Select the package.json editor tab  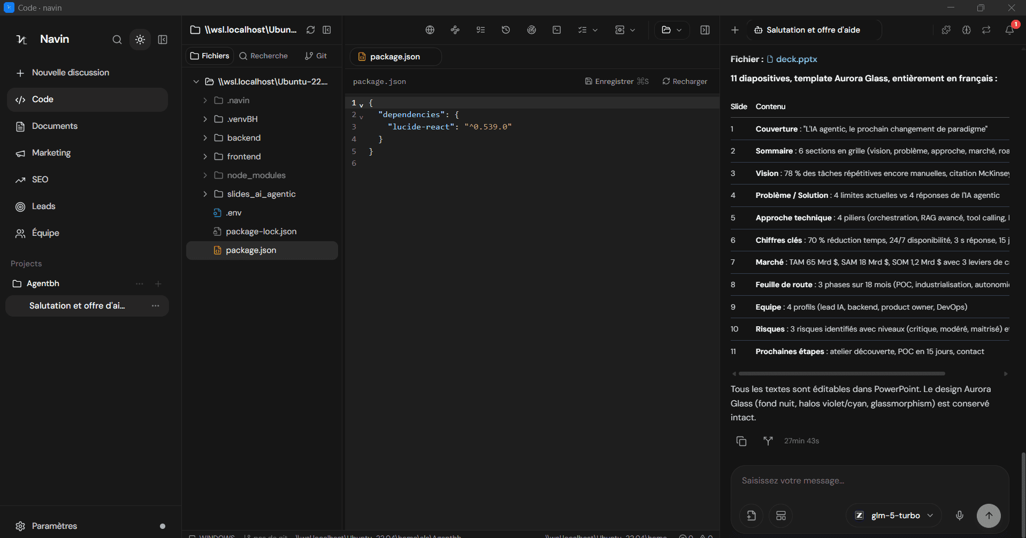395,57
